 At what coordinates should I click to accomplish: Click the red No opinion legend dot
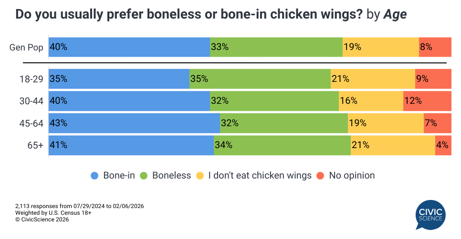click(x=320, y=176)
